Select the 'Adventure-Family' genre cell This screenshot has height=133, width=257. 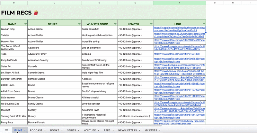54,54
